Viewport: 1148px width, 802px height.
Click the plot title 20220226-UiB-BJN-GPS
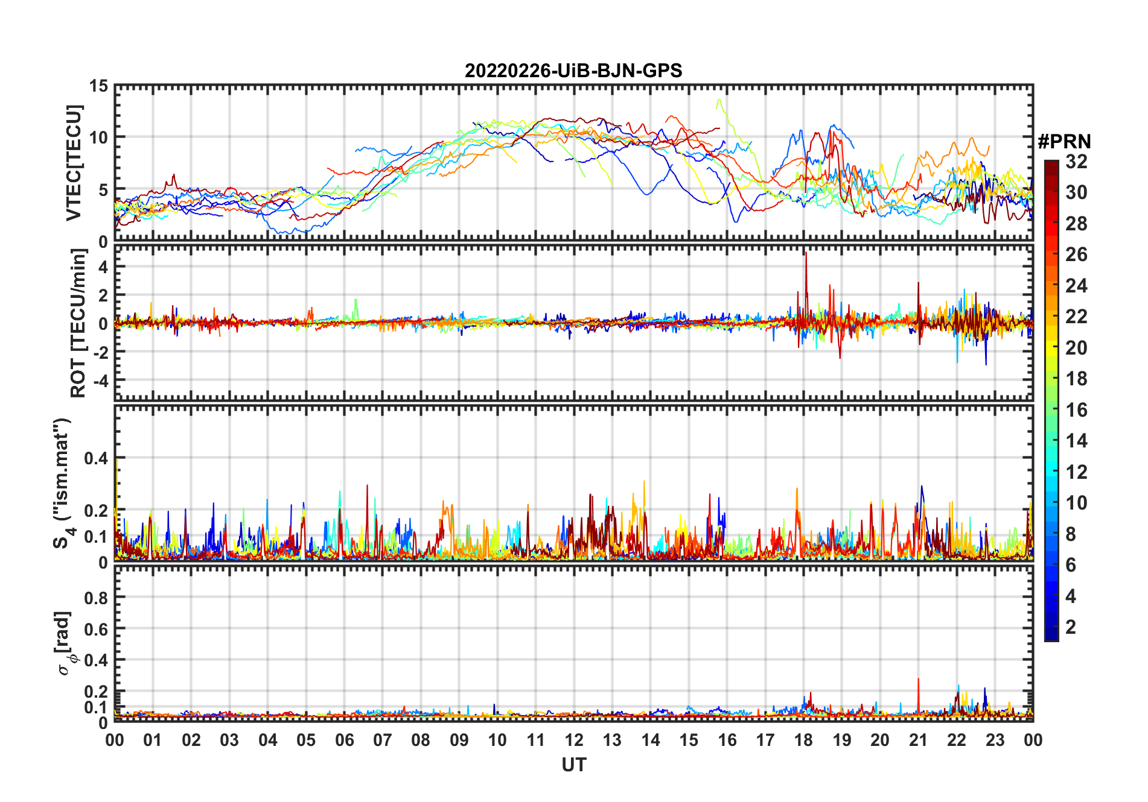(573, 71)
